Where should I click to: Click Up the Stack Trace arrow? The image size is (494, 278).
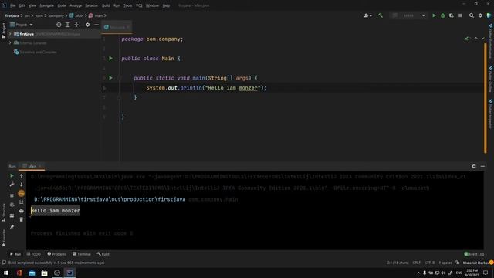coord(22,175)
